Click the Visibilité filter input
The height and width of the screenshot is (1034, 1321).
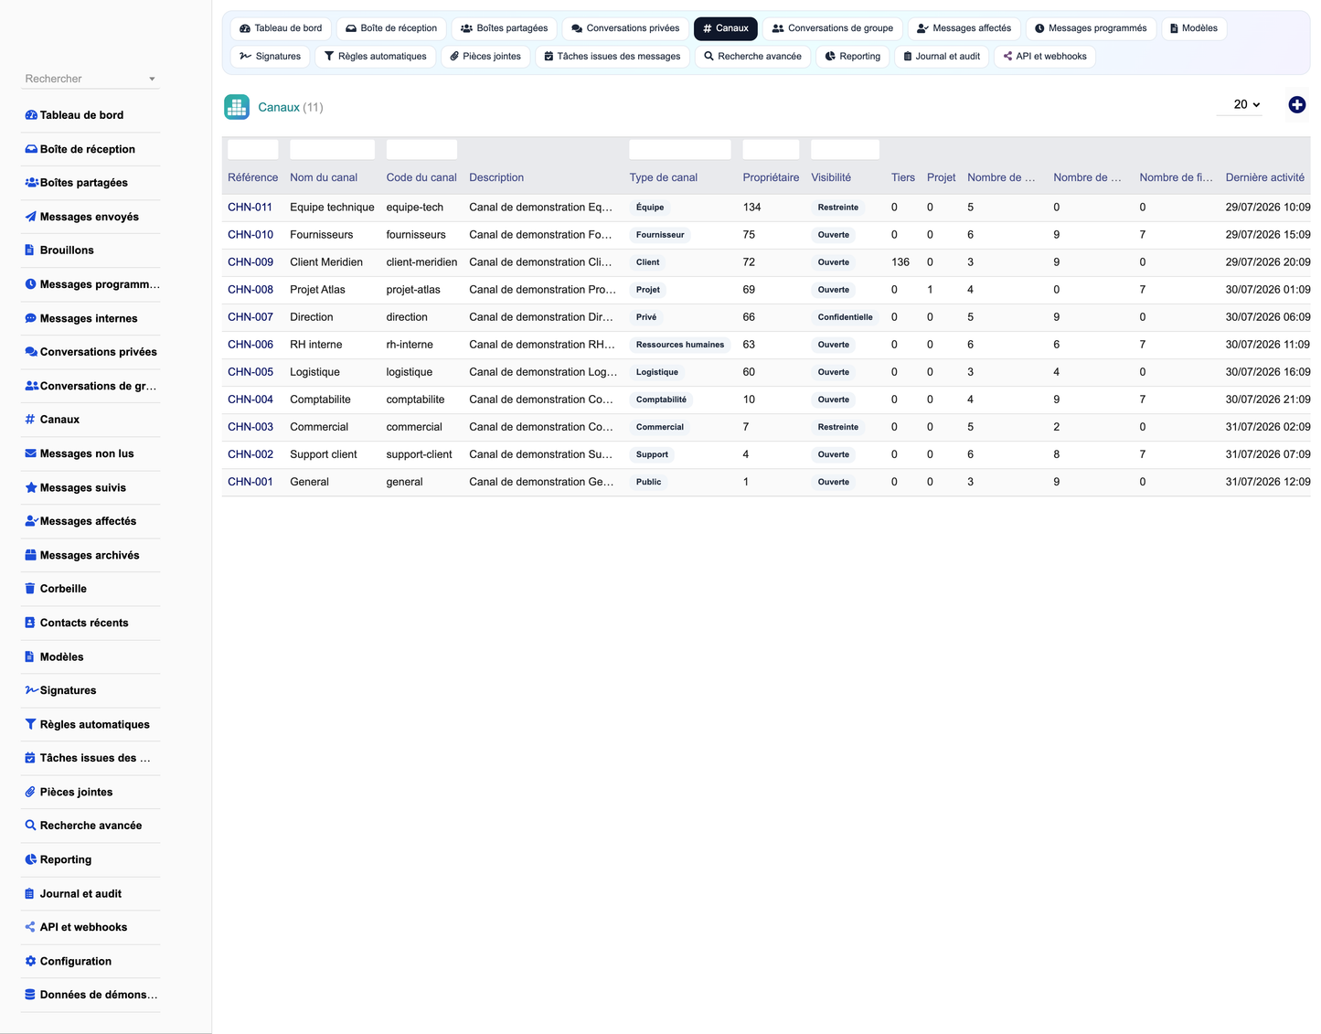click(x=846, y=149)
